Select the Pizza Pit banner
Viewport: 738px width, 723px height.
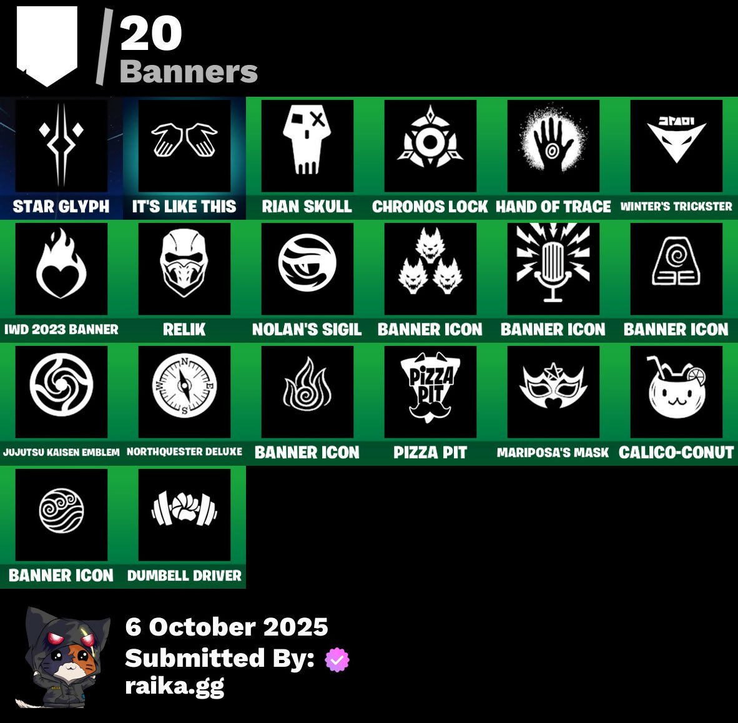430,391
